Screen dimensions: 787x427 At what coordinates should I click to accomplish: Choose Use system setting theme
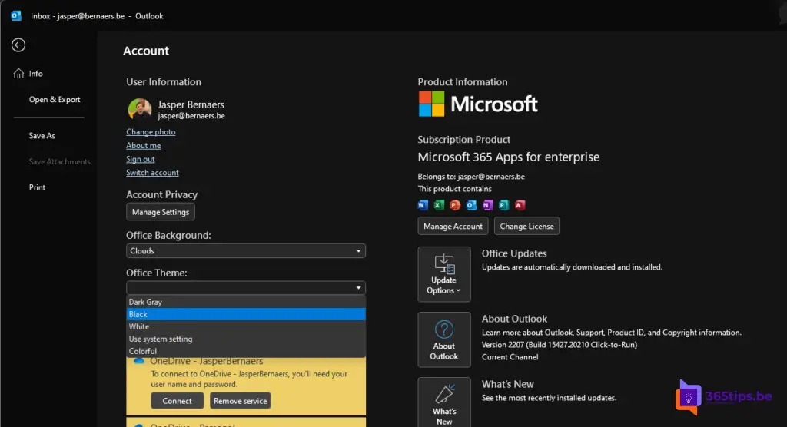(x=246, y=339)
